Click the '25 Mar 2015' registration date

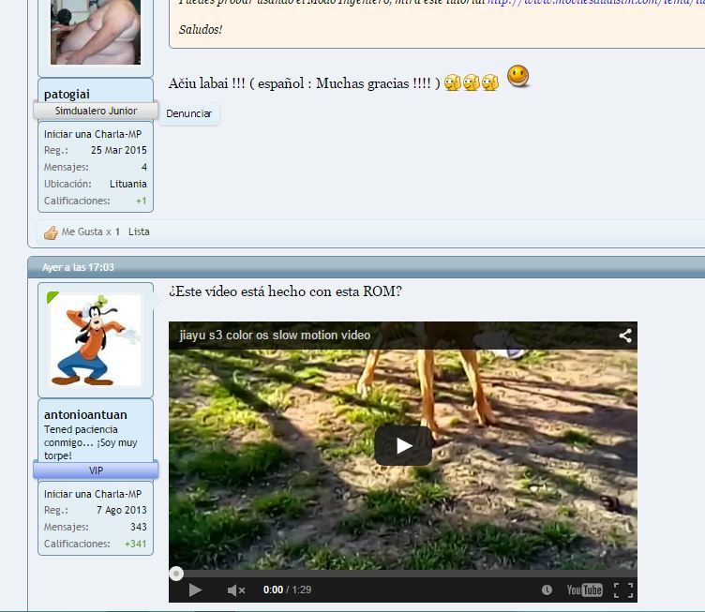click(x=119, y=150)
